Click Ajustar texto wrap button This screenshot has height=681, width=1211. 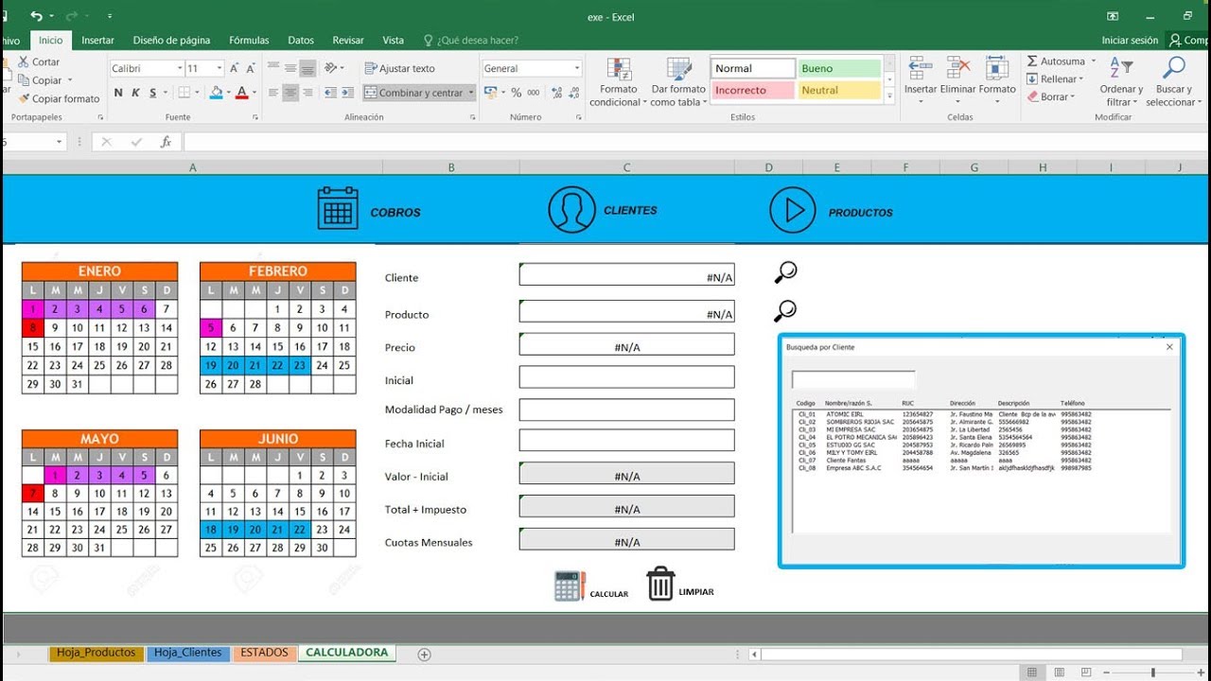[x=400, y=68]
